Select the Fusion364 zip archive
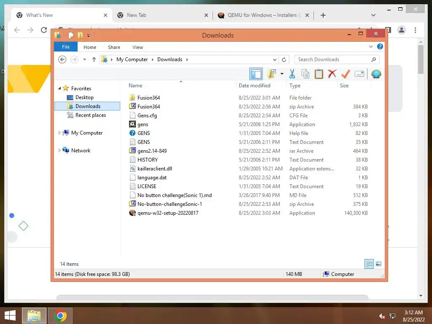 [148, 106]
